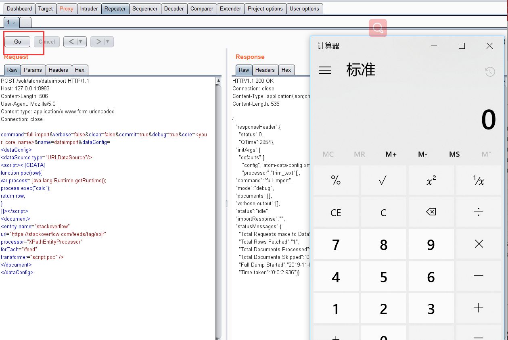Click the number 8 key in Calculator

[383, 244]
